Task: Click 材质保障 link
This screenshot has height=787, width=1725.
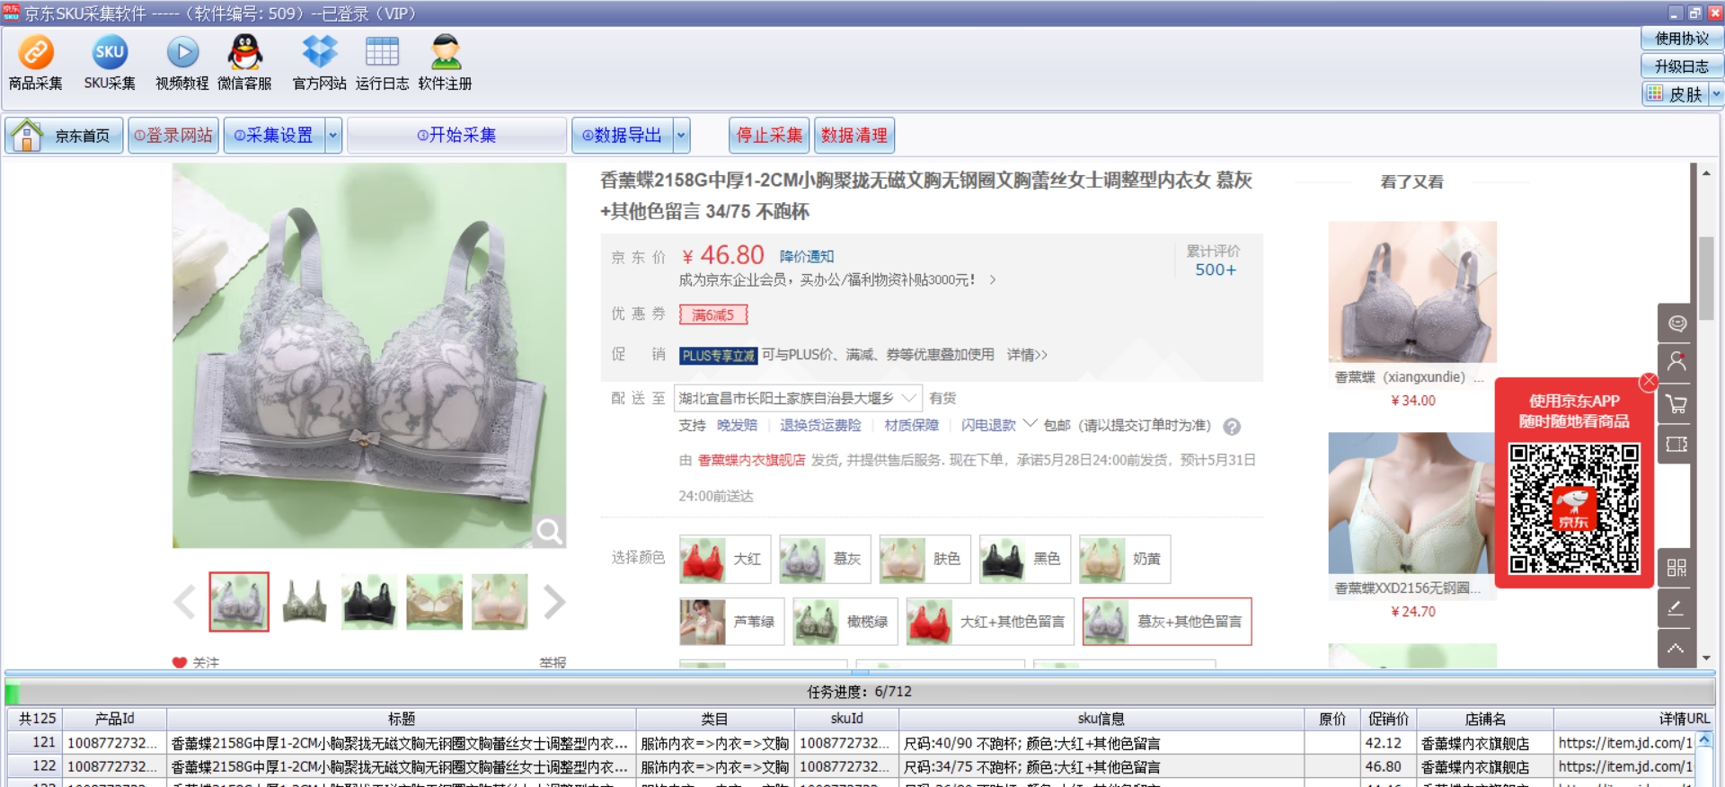Action: 911,426
